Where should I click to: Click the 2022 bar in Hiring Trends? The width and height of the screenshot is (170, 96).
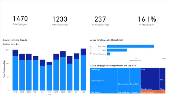tap(83, 69)
